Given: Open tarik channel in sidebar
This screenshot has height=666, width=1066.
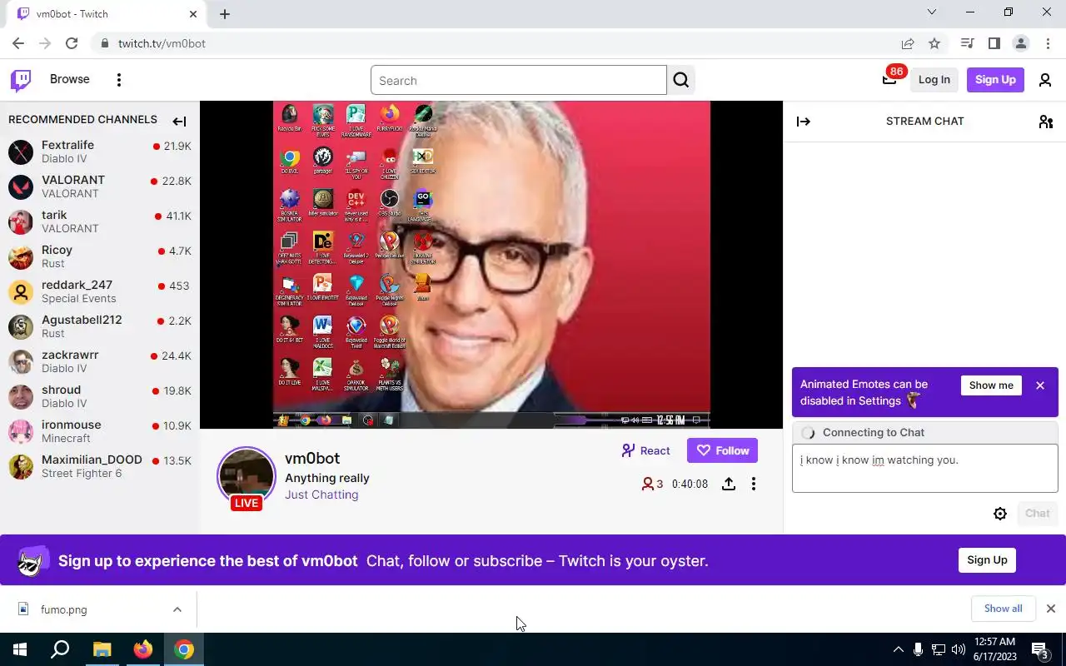Looking at the screenshot, I should coord(100,221).
